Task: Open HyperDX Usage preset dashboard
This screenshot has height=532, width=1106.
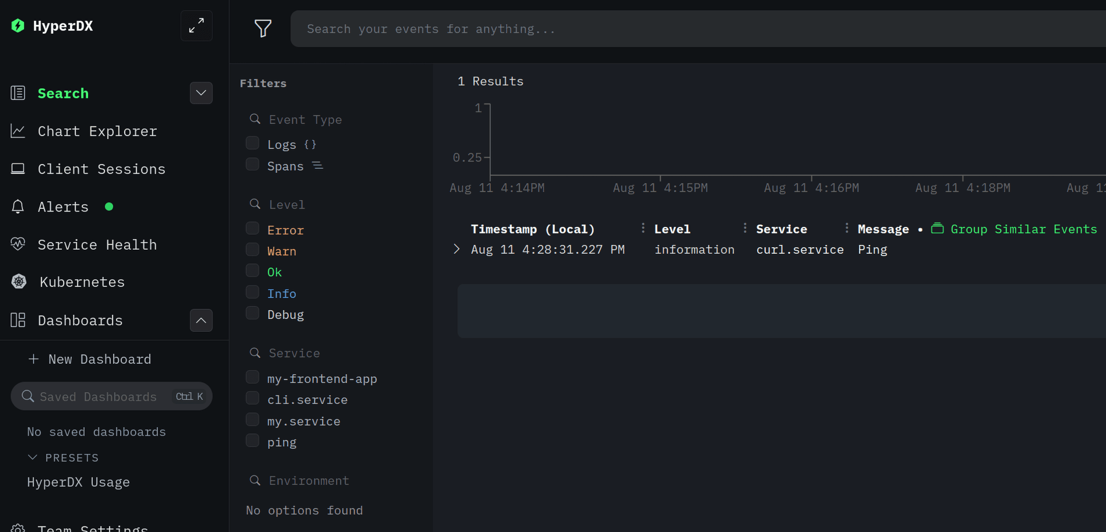Action: pos(78,482)
